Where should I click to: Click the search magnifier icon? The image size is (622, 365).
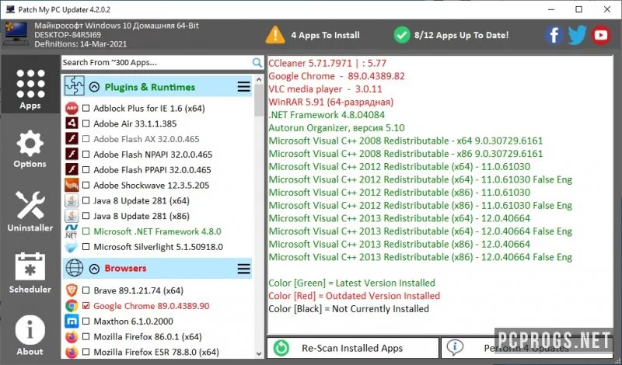click(x=257, y=62)
